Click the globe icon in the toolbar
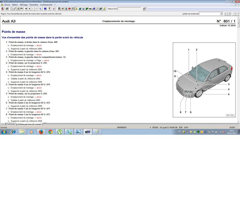The width and height of the screenshot is (240, 206). click(x=80, y=9)
